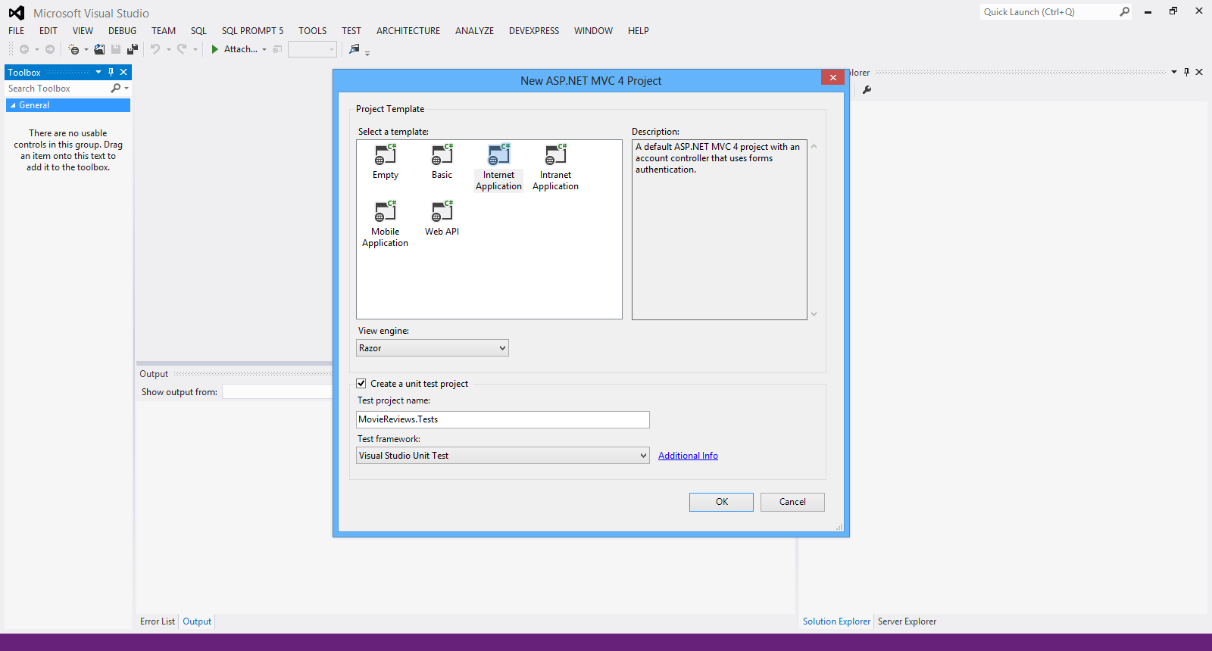Expand the Attach debug target dropdown arrow
Image resolution: width=1212 pixels, height=651 pixels.
pyautogui.click(x=264, y=49)
